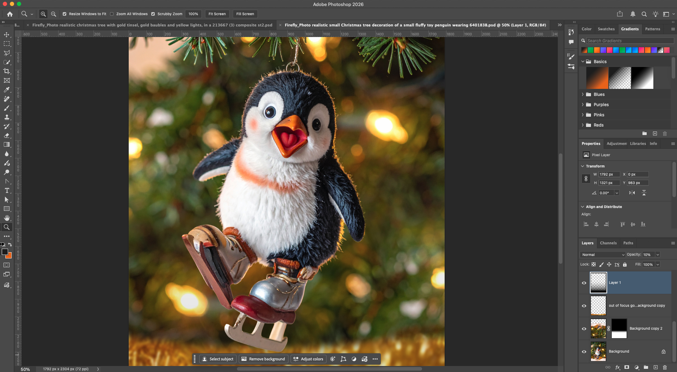Select the Horizontal Type tool

pyautogui.click(x=7, y=190)
